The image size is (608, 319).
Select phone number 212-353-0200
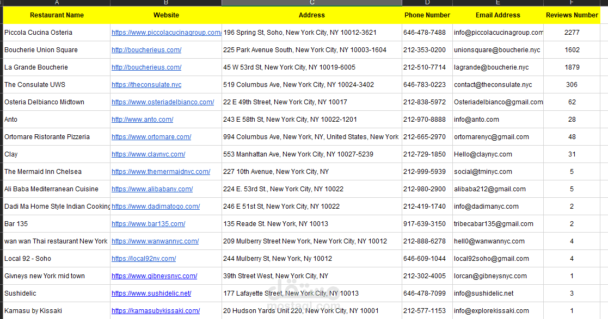(427, 50)
